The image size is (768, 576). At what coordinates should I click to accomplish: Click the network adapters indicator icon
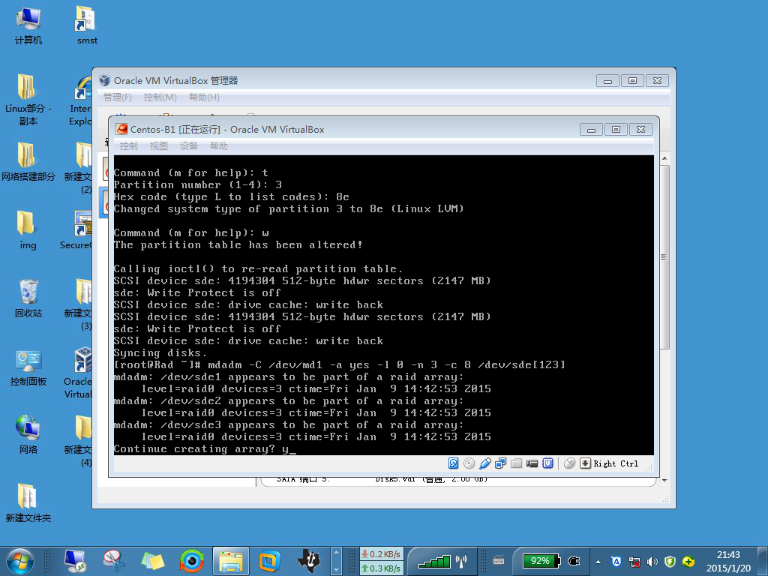tap(500, 463)
